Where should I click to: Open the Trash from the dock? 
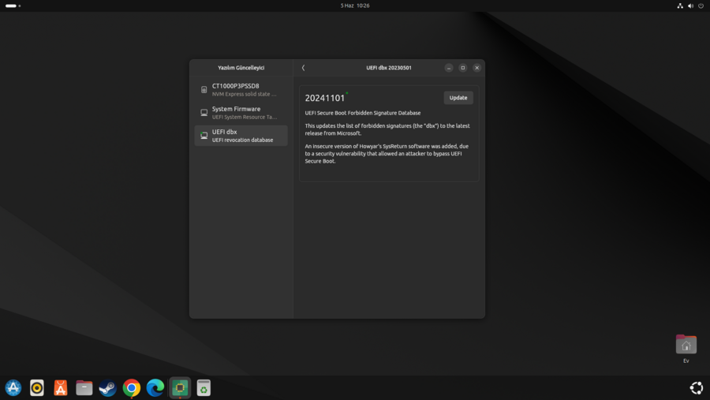pyautogui.click(x=204, y=387)
